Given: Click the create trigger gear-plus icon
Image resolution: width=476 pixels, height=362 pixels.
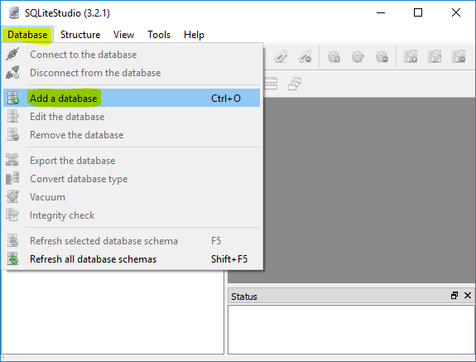Looking at the screenshot, I should [334, 56].
